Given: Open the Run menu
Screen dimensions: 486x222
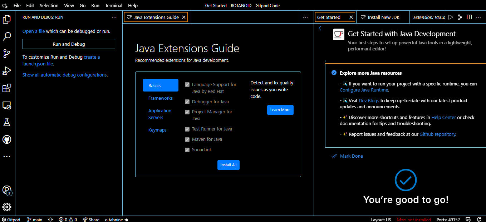Looking at the screenshot, I should [95, 6].
